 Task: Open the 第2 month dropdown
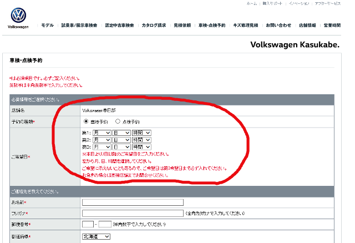point(102,140)
